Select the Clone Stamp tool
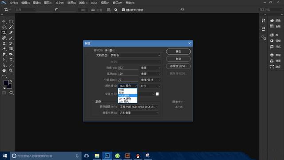Viewport: 284px width, 160px height. click(4, 44)
